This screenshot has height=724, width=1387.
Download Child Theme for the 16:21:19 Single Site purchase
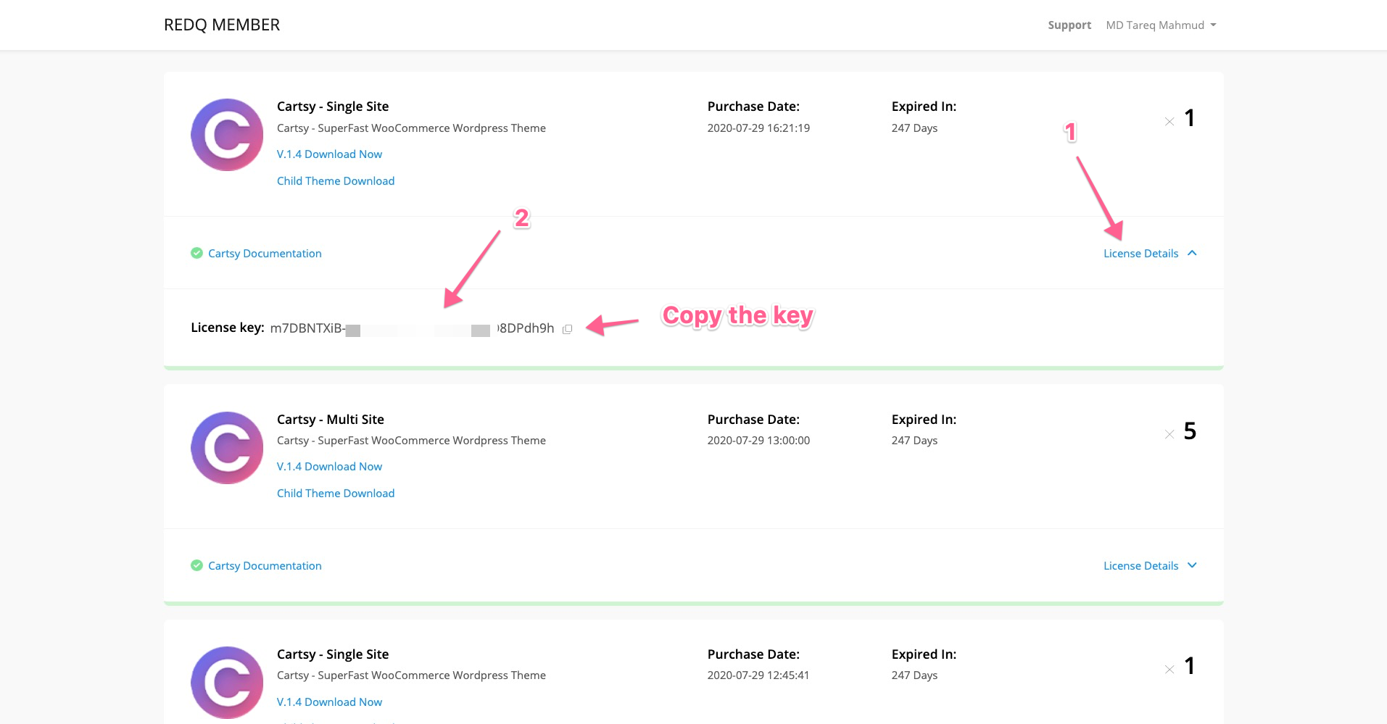click(x=336, y=180)
